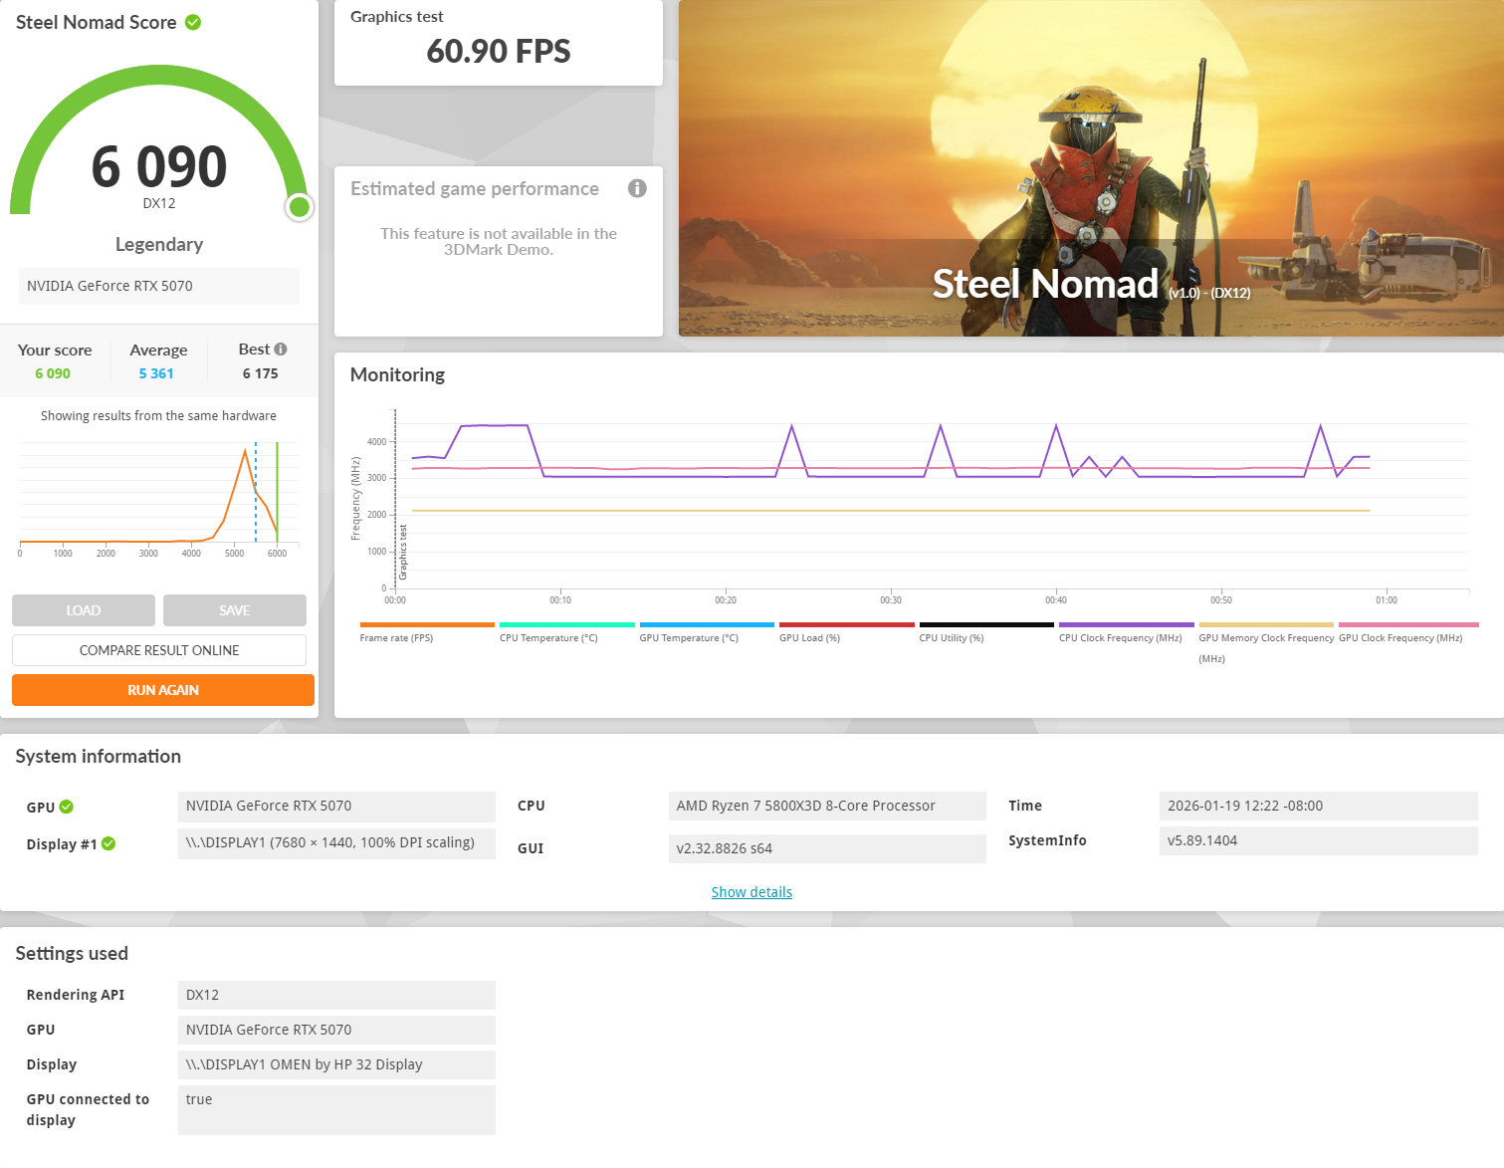1504x1168 pixels.
Task: Click the SystemInfo value v5.89.1404
Action: click(x=1318, y=840)
